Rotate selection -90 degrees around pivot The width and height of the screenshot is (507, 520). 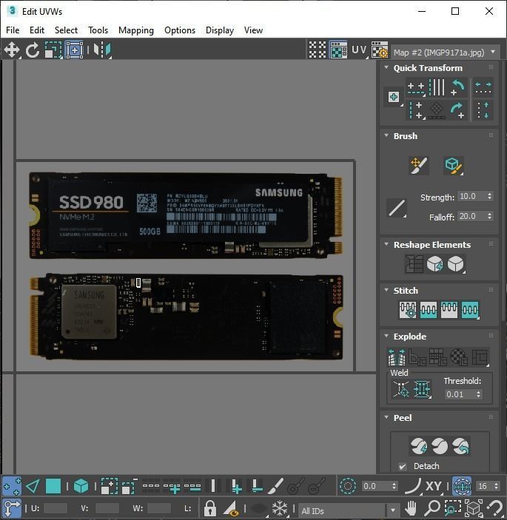[x=458, y=87]
